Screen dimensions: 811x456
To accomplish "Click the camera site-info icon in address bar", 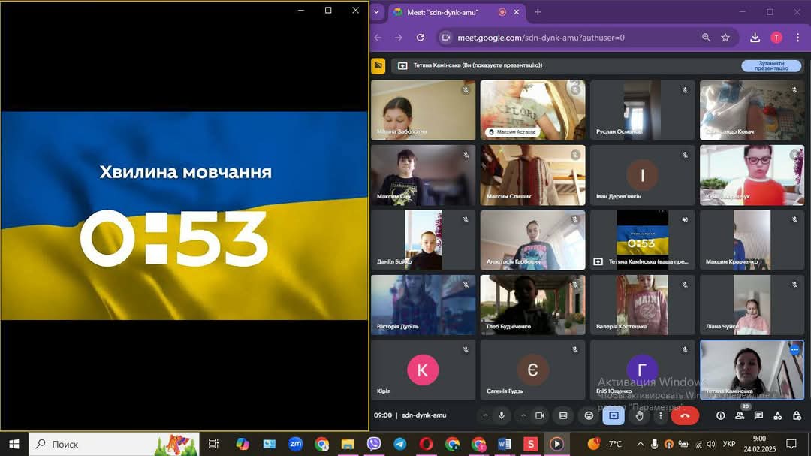I will (x=445, y=38).
